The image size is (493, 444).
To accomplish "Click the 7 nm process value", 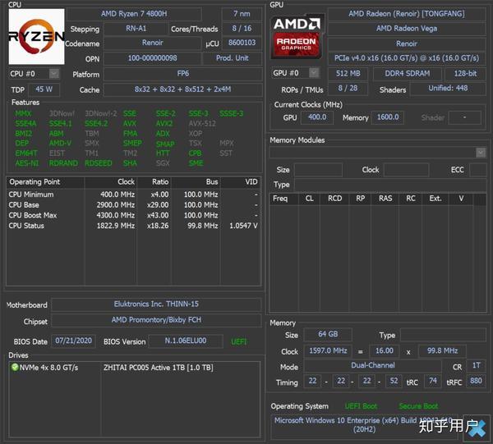I will point(242,14).
